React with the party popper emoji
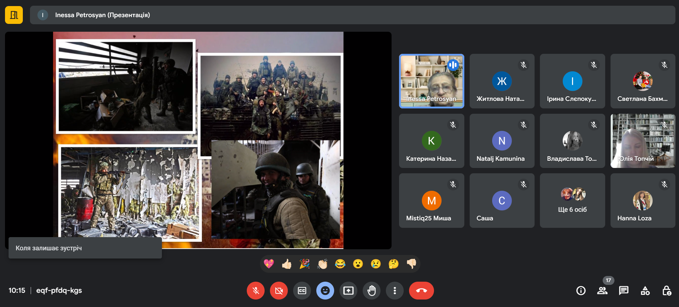Image resolution: width=679 pixels, height=307 pixels. coord(305,264)
